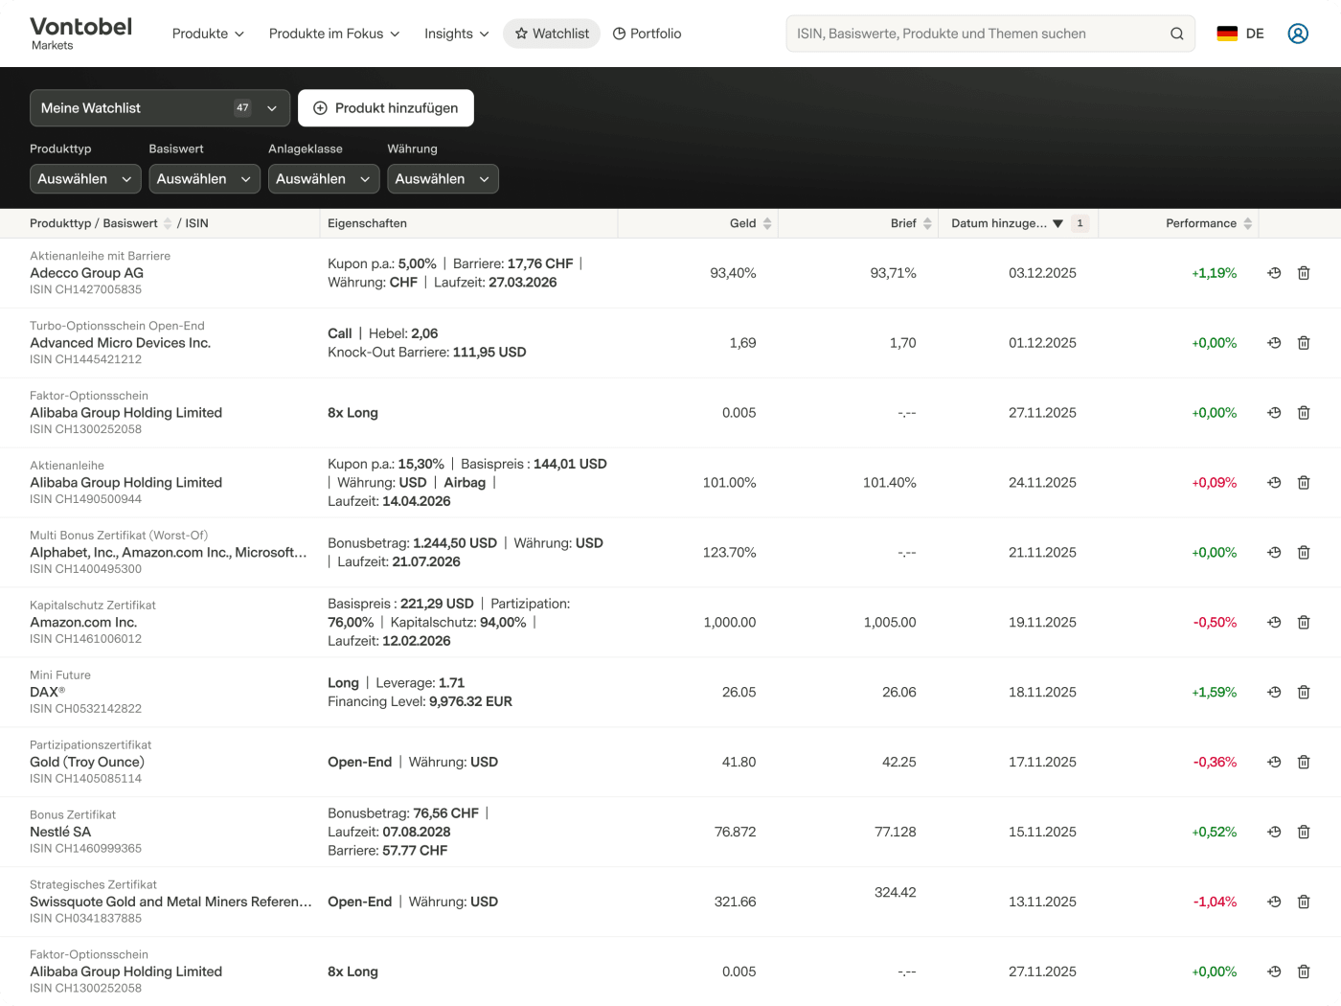Open the user account profile icon

pos(1298,34)
